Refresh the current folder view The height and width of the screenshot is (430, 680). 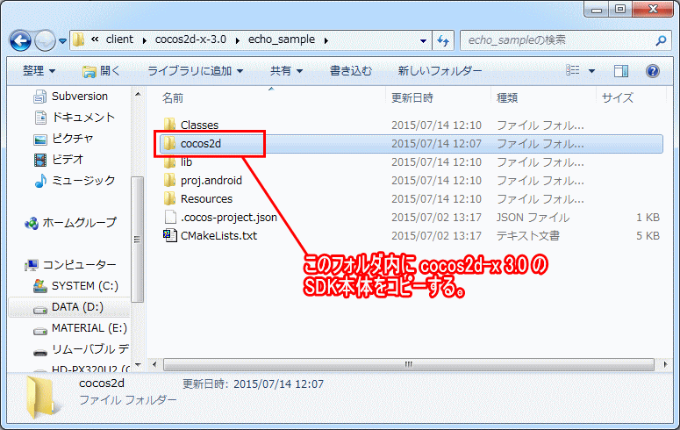[443, 40]
